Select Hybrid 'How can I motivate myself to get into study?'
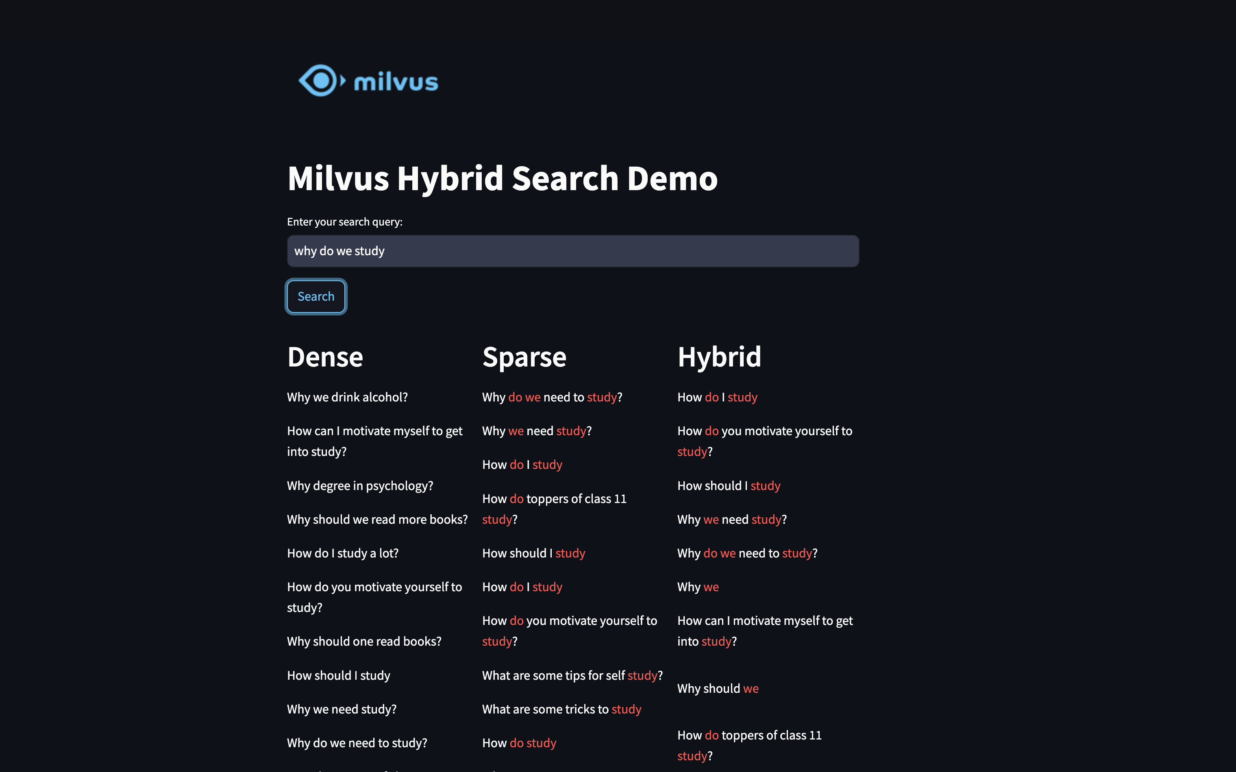This screenshot has width=1236, height=772. tap(765, 631)
